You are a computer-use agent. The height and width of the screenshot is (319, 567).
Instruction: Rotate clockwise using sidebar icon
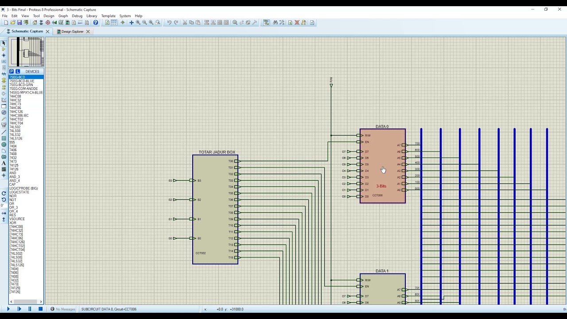pos(4,193)
